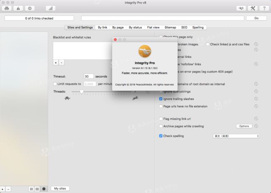Switch to the By page tab
Screen dimensions: 271x193
[x=118, y=28]
